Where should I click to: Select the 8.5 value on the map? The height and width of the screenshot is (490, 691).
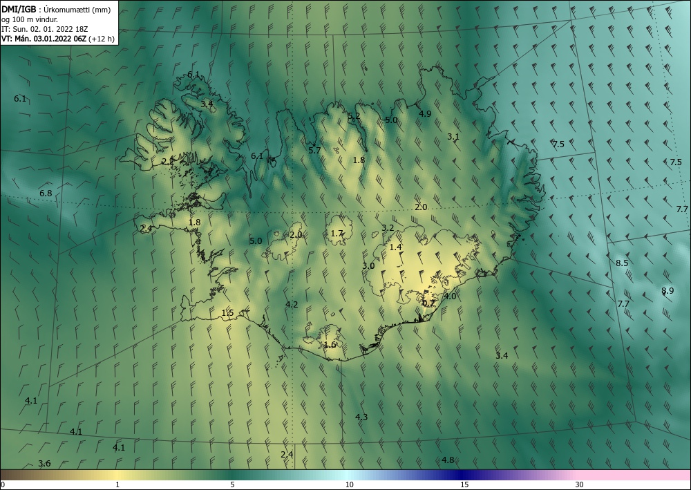622,263
